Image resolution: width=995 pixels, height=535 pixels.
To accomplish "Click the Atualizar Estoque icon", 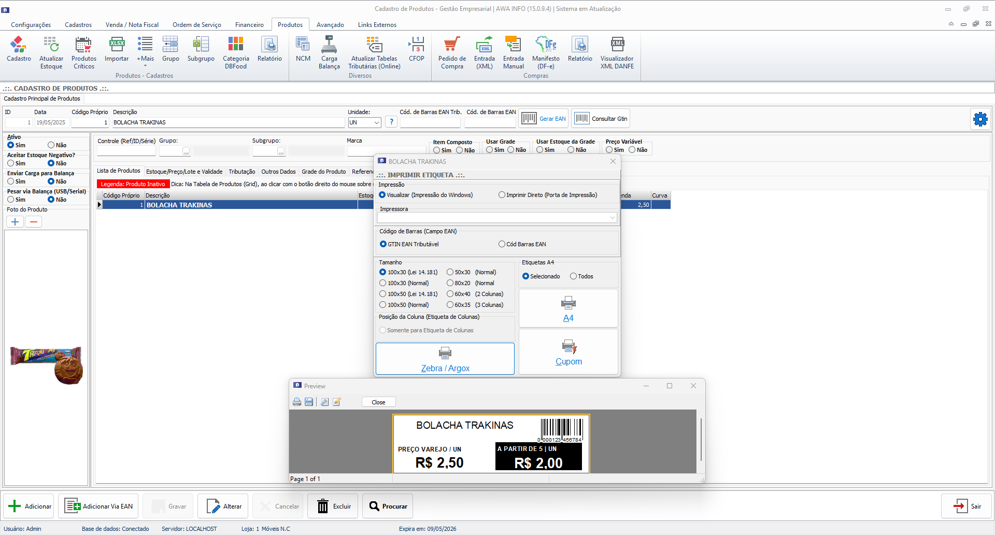I will tap(51, 53).
